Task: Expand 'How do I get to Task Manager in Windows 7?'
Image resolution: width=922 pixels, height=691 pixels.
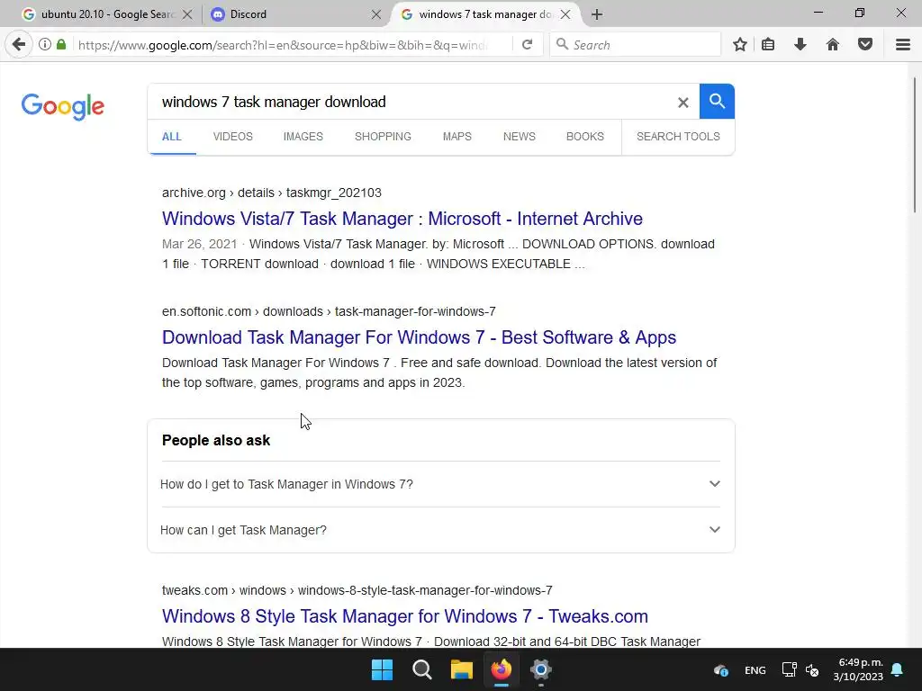Action: pyautogui.click(x=440, y=484)
